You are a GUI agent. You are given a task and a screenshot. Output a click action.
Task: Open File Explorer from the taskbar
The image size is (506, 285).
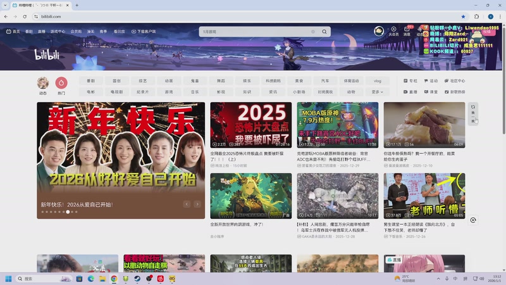tap(102, 279)
